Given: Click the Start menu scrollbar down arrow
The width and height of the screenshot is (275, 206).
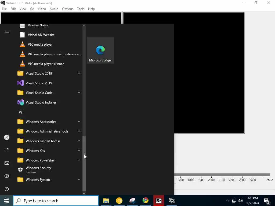Looking at the screenshot, I should point(84,193).
